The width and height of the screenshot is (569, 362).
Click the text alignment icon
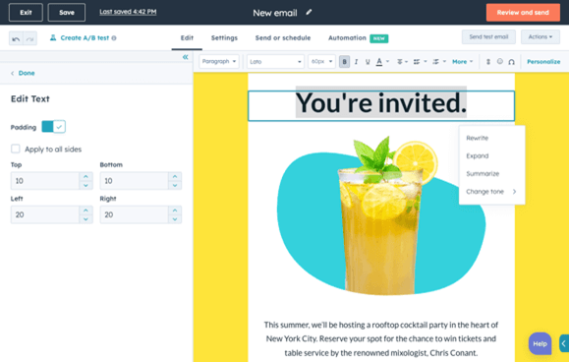pos(400,62)
